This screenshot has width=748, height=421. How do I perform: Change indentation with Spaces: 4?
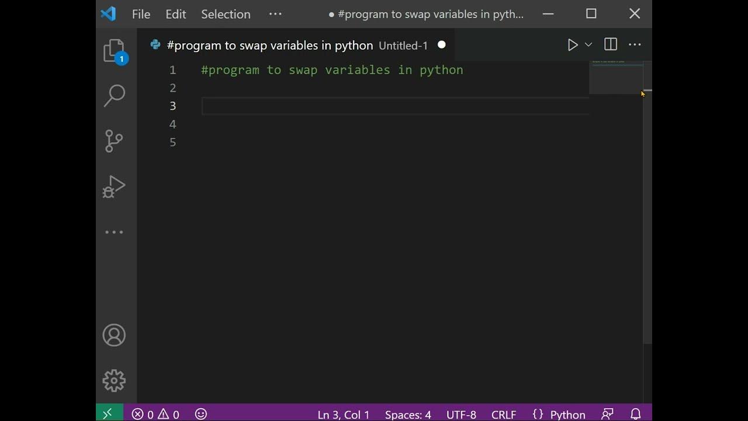(408, 415)
